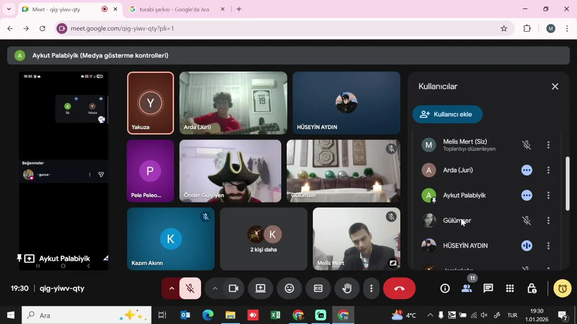Open the present screen button
Screen dimensions: 577x324
click(261, 288)
